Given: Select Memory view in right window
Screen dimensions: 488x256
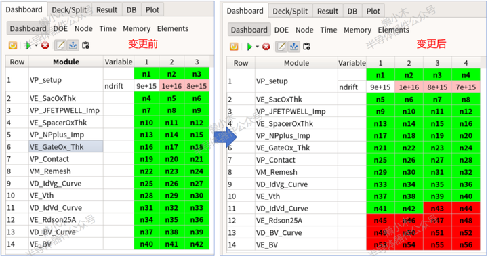Looking at the screenshot, I should [358, 30].
